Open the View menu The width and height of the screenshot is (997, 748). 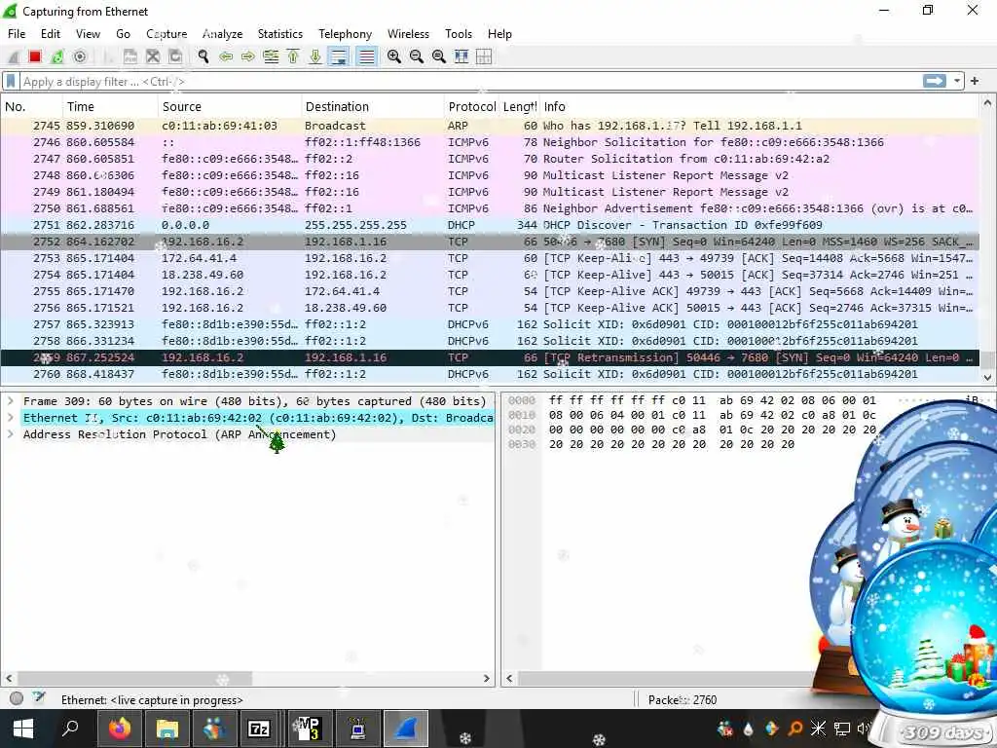(x=88, y=34)
